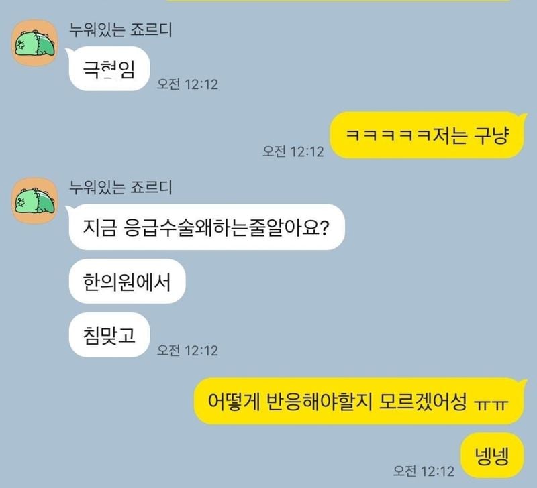This screenshot has height=488, width=537.
Task: Click the timestamp beside 극혐임
Action: 187,84
